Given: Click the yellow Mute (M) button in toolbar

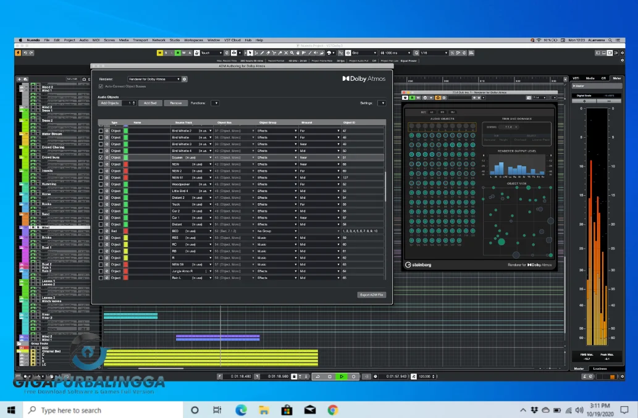Looking at the screenshot, I should coord(160,53).
